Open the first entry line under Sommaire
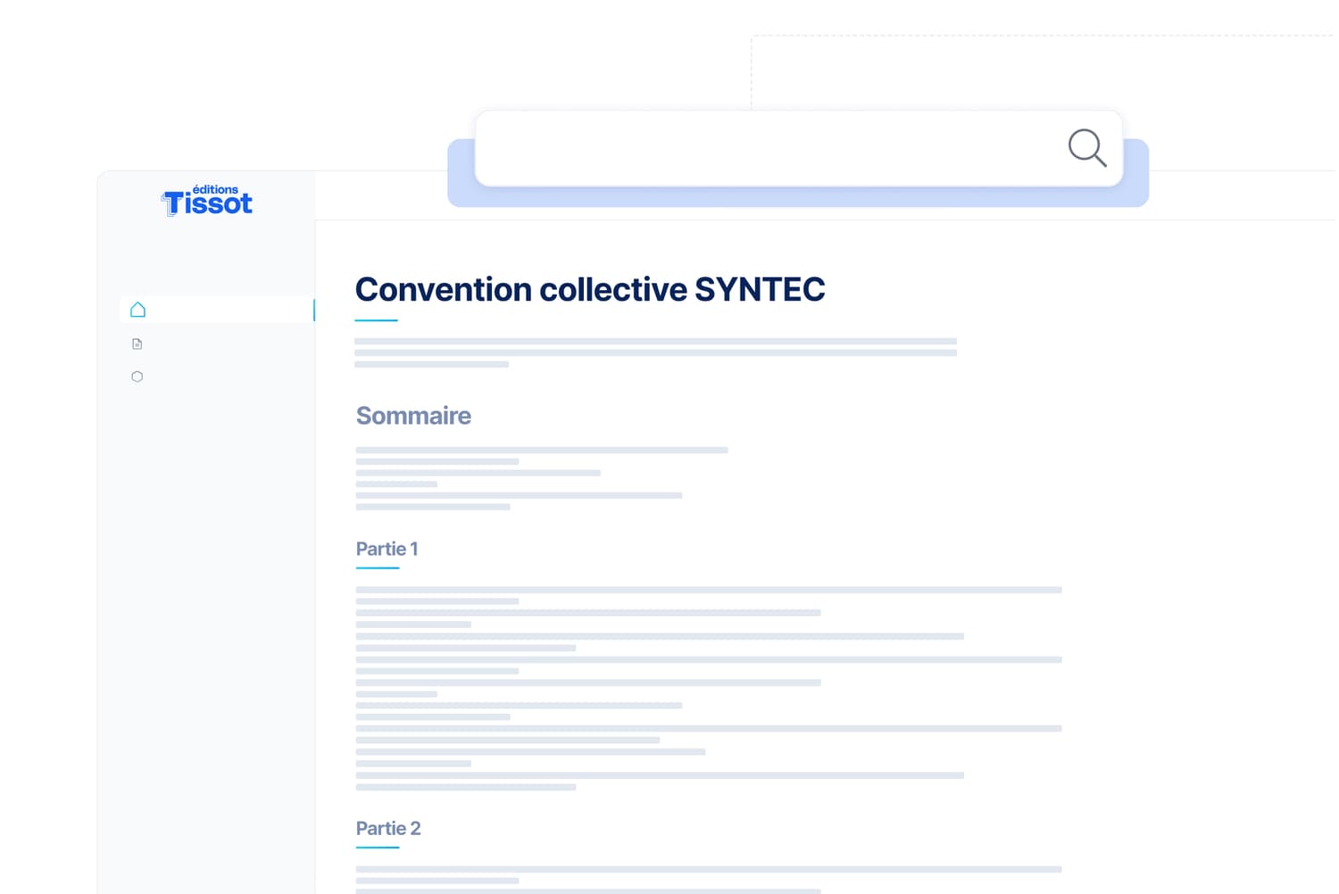 (541, 450)
